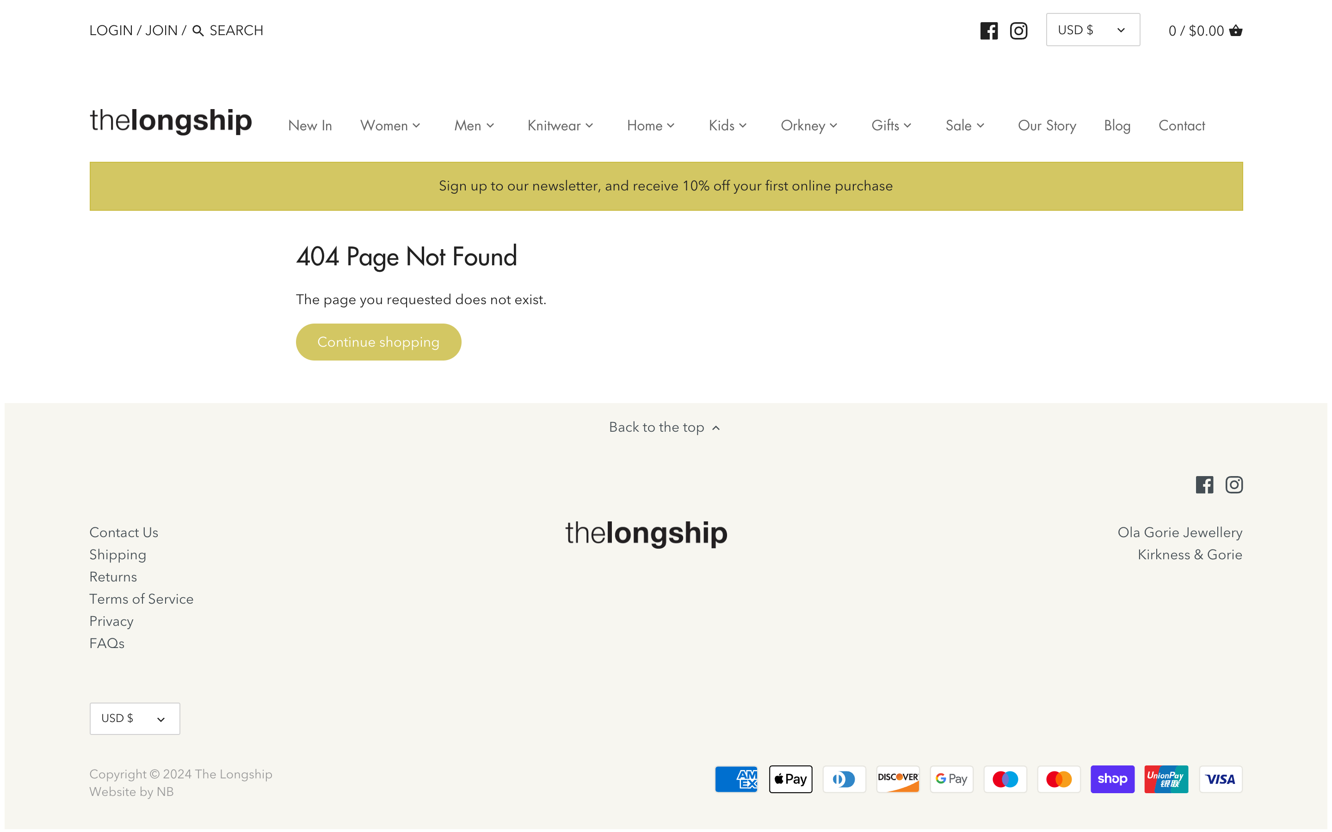The image size is (1332, 832).
Task: Open the header USD $ currency selector
Action: (x=1092, y=30)
